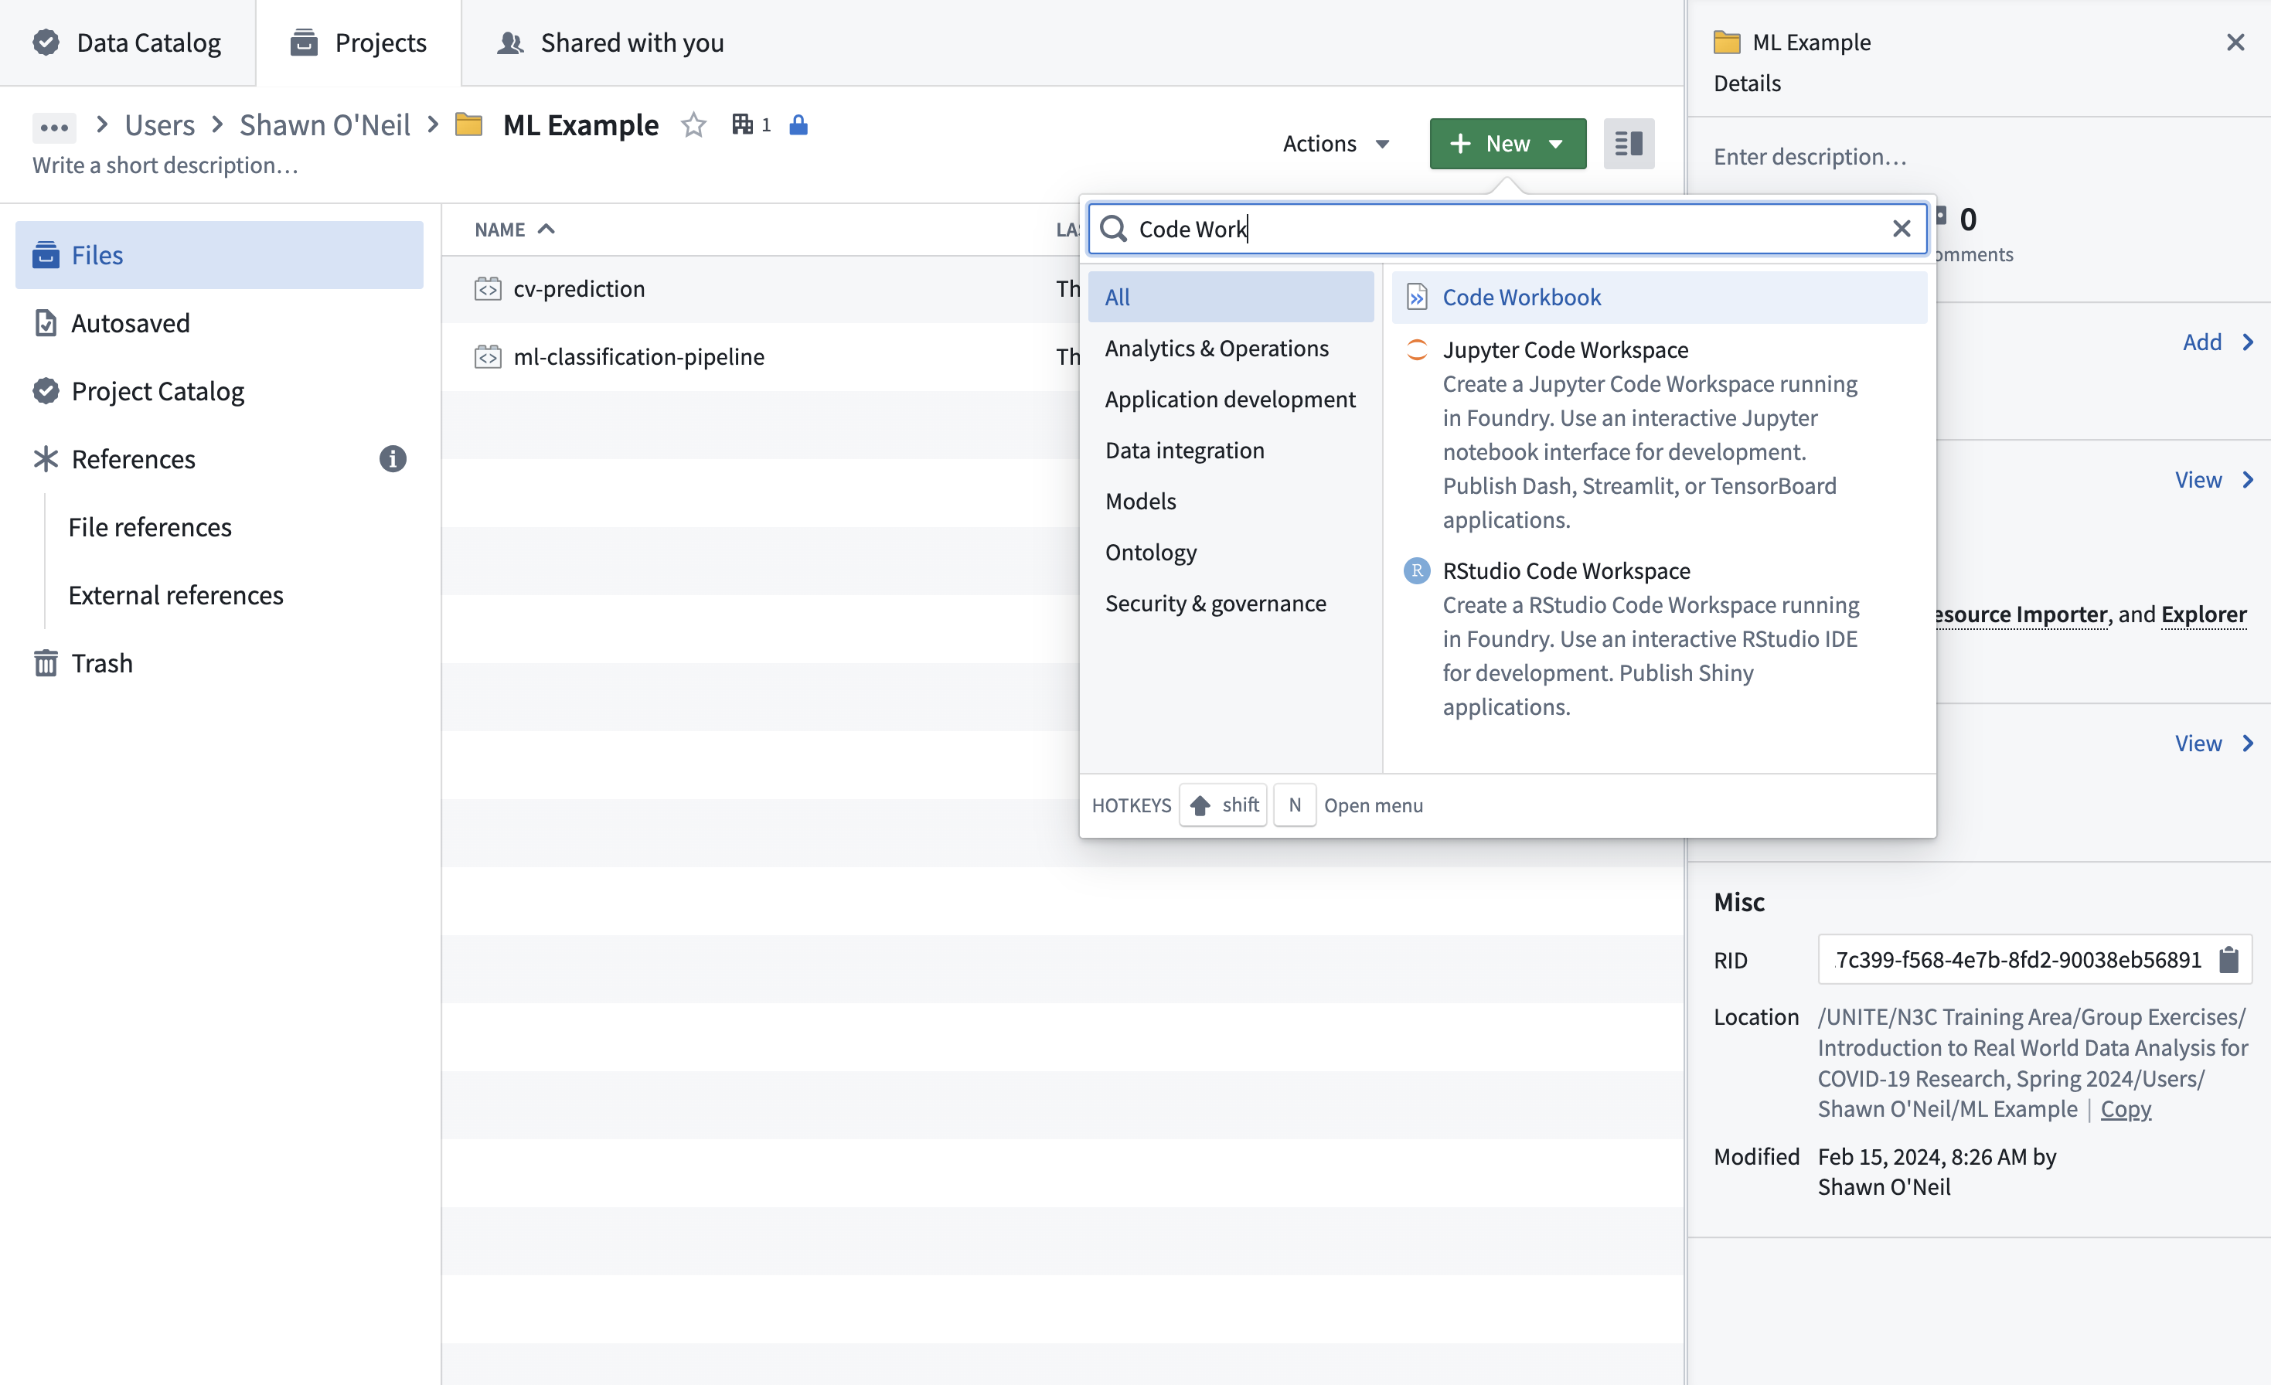Image resolution: width=2271 pixels, height=1385 pixels.
Task: Select RStudio Code Workspace
Action: coord(1566,570)
